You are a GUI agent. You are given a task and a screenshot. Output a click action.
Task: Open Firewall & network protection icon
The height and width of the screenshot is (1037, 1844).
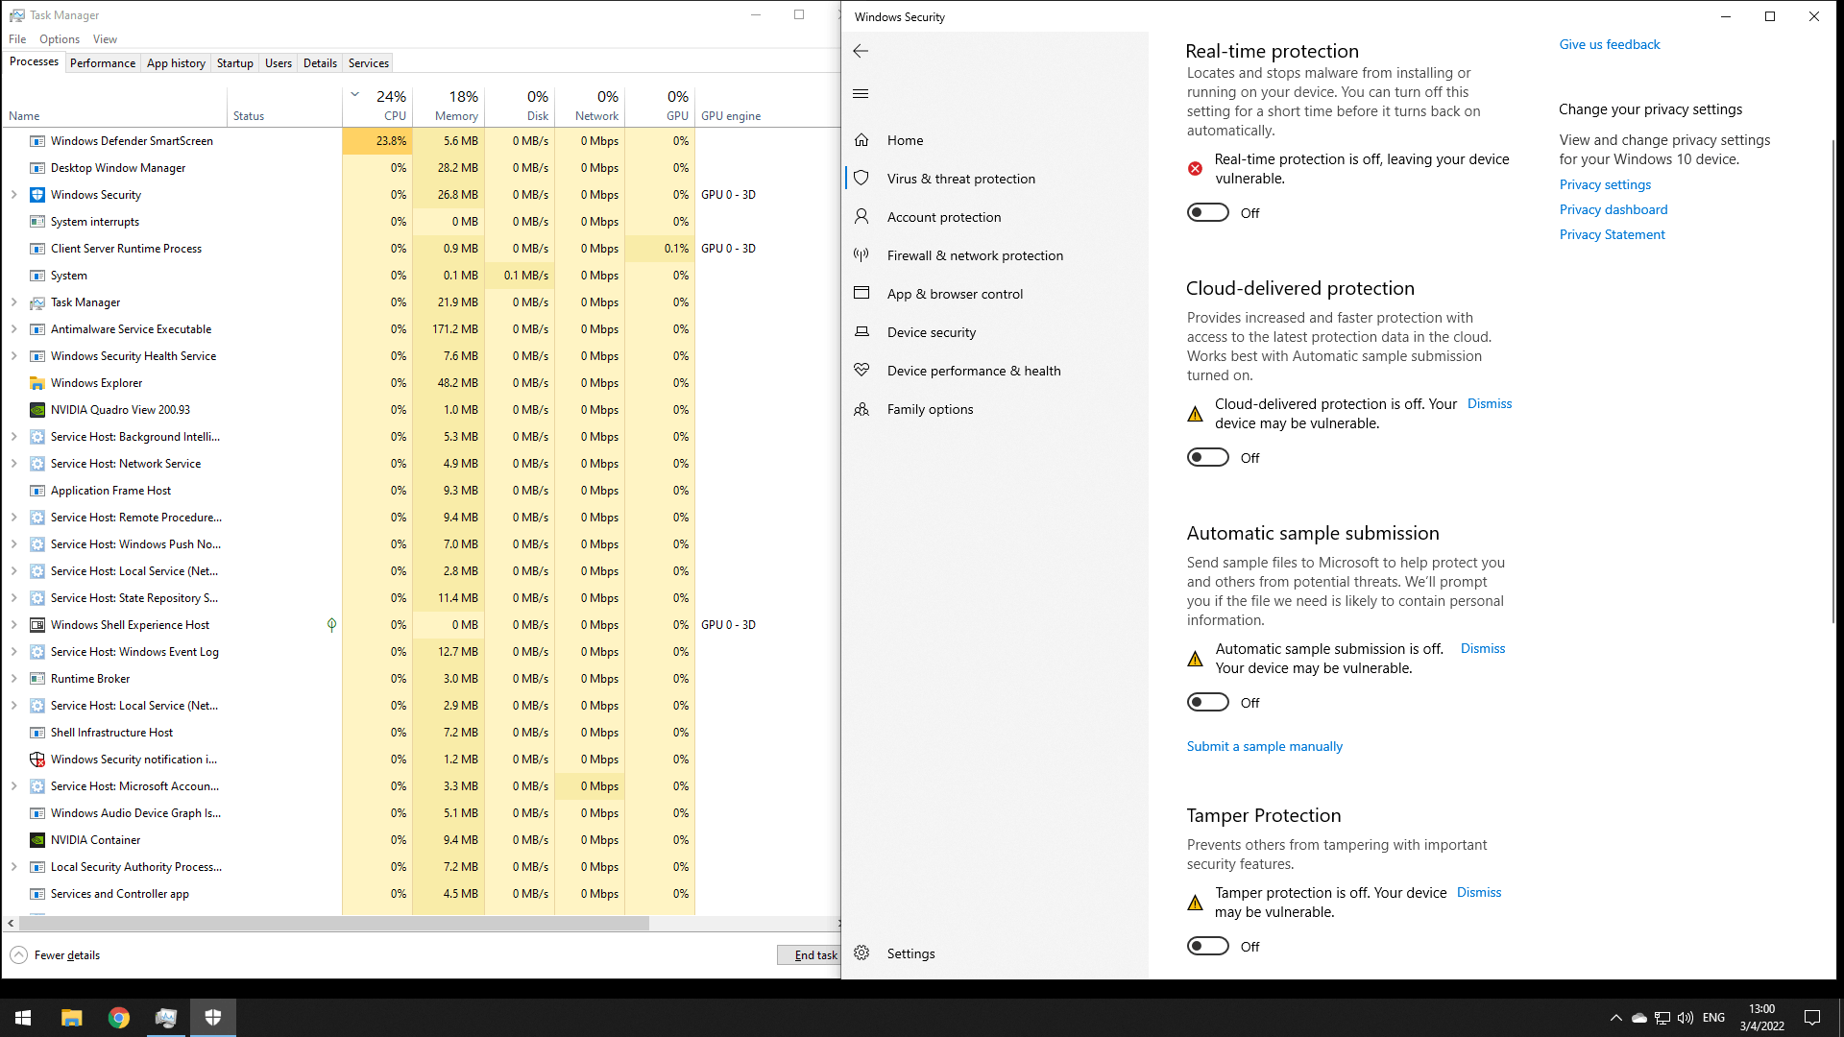coord(861,255)
